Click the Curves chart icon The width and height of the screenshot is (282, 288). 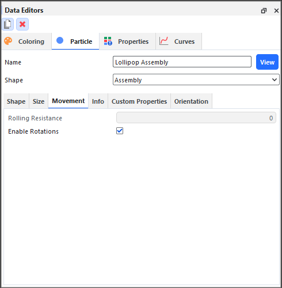point(164,41)
